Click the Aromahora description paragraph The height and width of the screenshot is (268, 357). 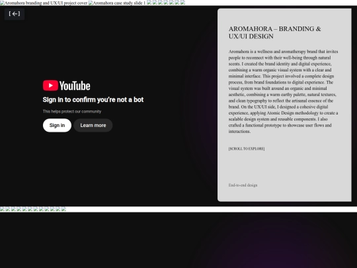pyautogui.click(x=283, y=91)
